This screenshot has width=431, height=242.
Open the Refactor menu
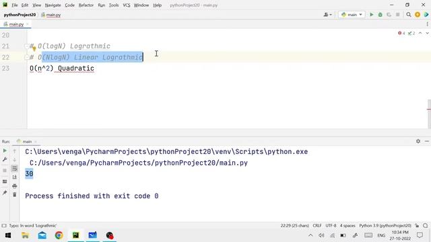[x=86, y=5]
